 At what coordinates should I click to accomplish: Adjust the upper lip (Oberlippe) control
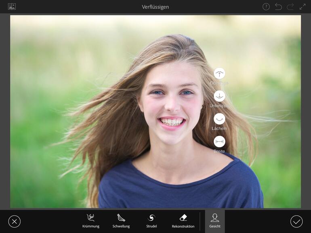219,73
